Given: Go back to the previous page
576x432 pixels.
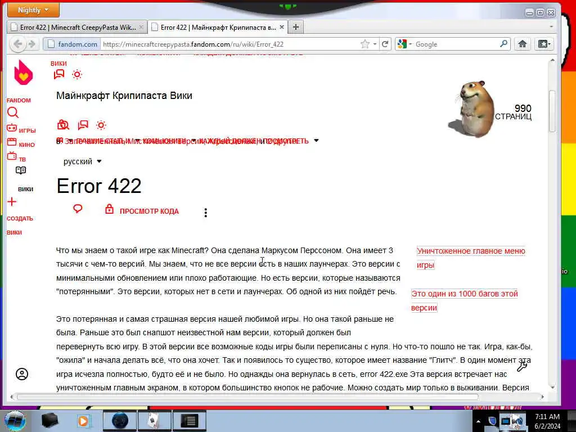Looking at the screenshot, I should coord(17,44).
